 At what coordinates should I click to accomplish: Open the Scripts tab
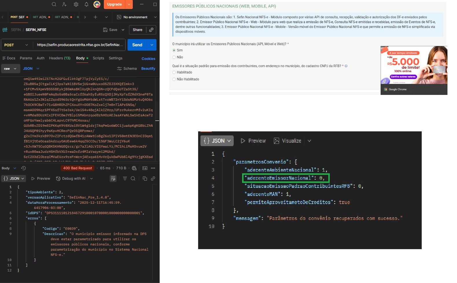tap(98, 58)
